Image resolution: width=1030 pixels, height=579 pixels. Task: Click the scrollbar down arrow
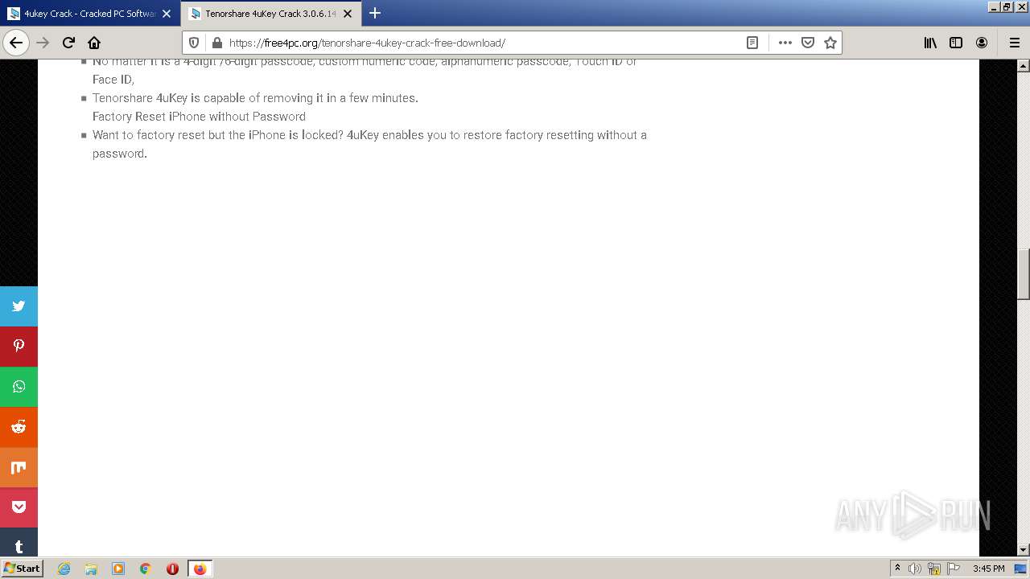coord(1024,550)
